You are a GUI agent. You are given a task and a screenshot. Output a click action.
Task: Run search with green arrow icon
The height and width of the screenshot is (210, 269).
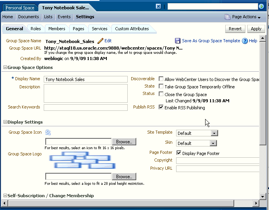(x=261, y=7)
